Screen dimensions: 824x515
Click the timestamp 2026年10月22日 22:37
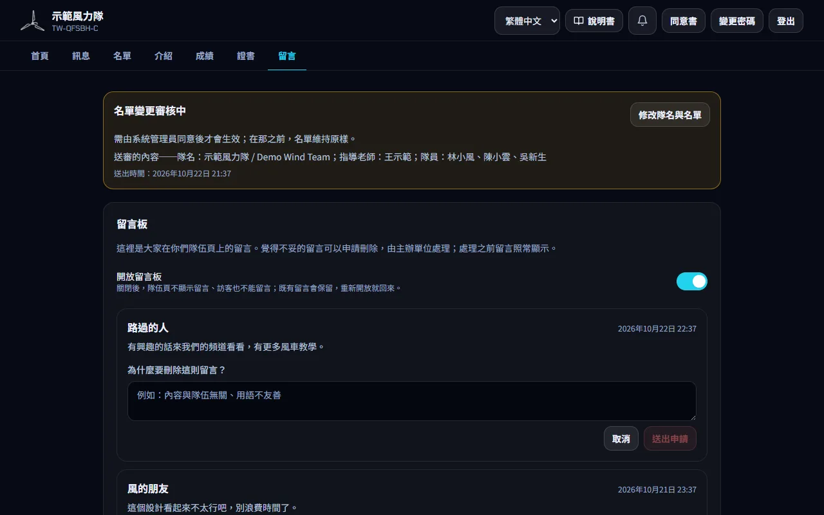click(657, 328)
